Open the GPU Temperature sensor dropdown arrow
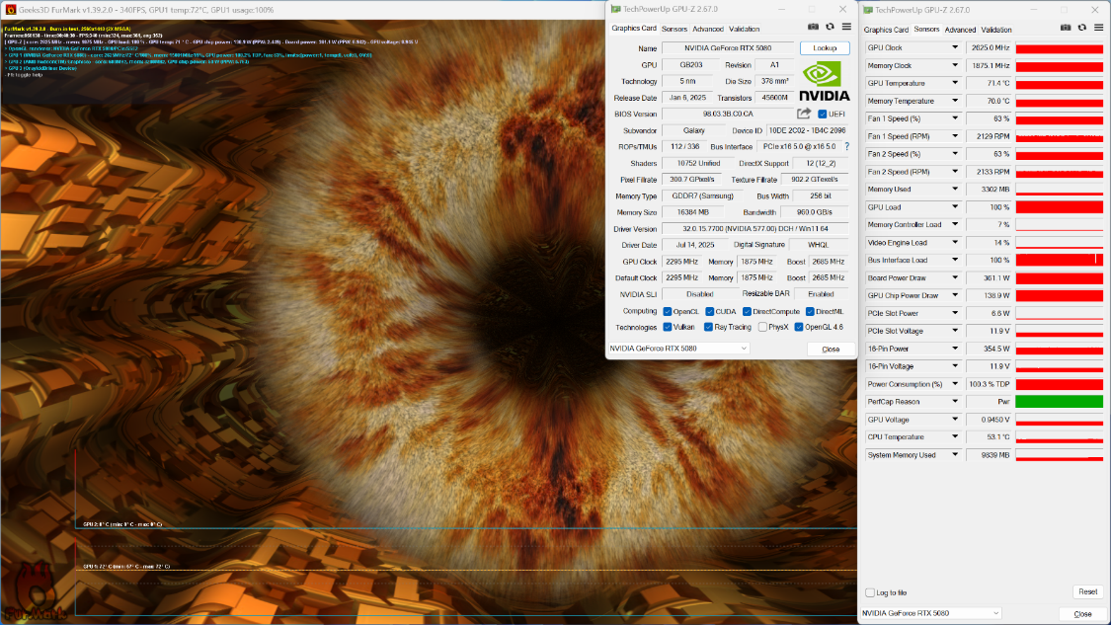The width and height of the screenshot is (1111, 625). click(954, 84)
